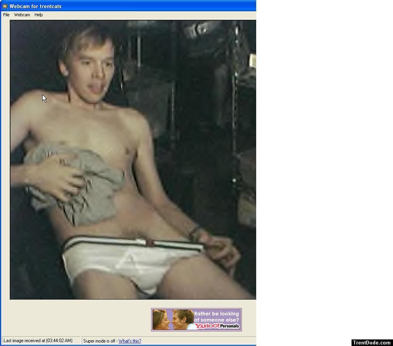Click the divider between the status bar panes
Viewport: 393px width, 346px height.
(81, 341)
